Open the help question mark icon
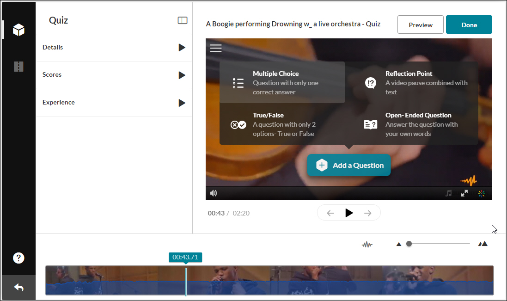The width and height of the screenshot is (507, 301). 18,258
